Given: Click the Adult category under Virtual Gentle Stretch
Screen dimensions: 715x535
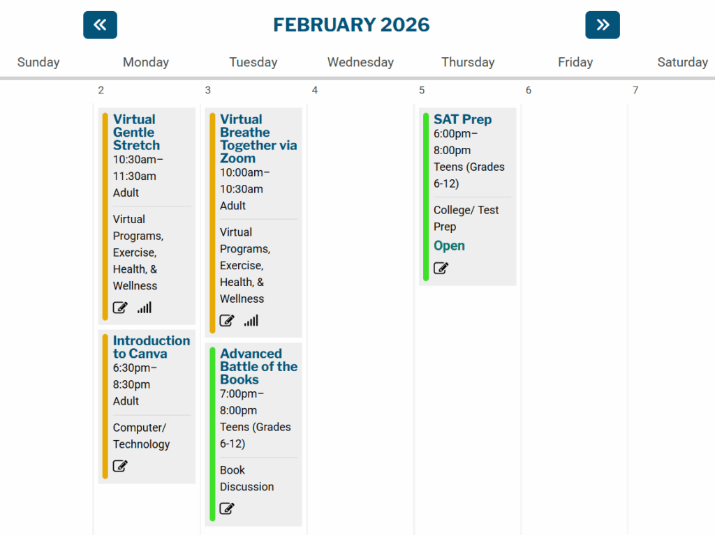Looking at the screenshot, I should [126, 193].
